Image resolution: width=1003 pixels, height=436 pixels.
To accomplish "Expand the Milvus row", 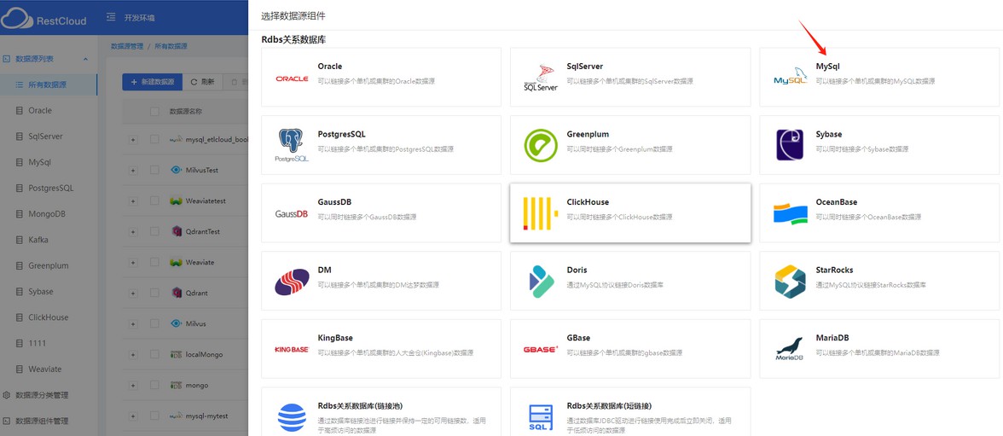I will tap(133, 324).
